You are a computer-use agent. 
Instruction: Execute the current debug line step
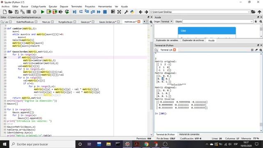coord(81,12)
